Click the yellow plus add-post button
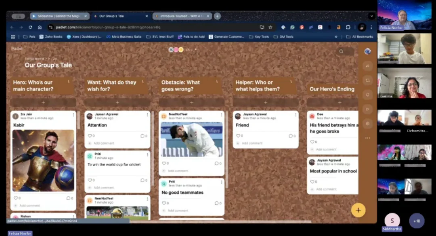The image size is (436, 236). [358, 210]
